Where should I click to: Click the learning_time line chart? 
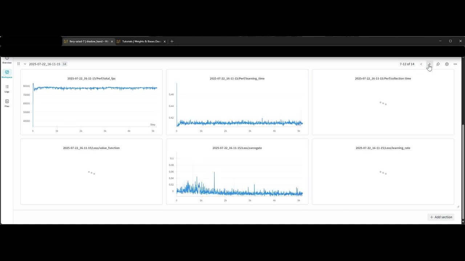click(x=240, y=105)
